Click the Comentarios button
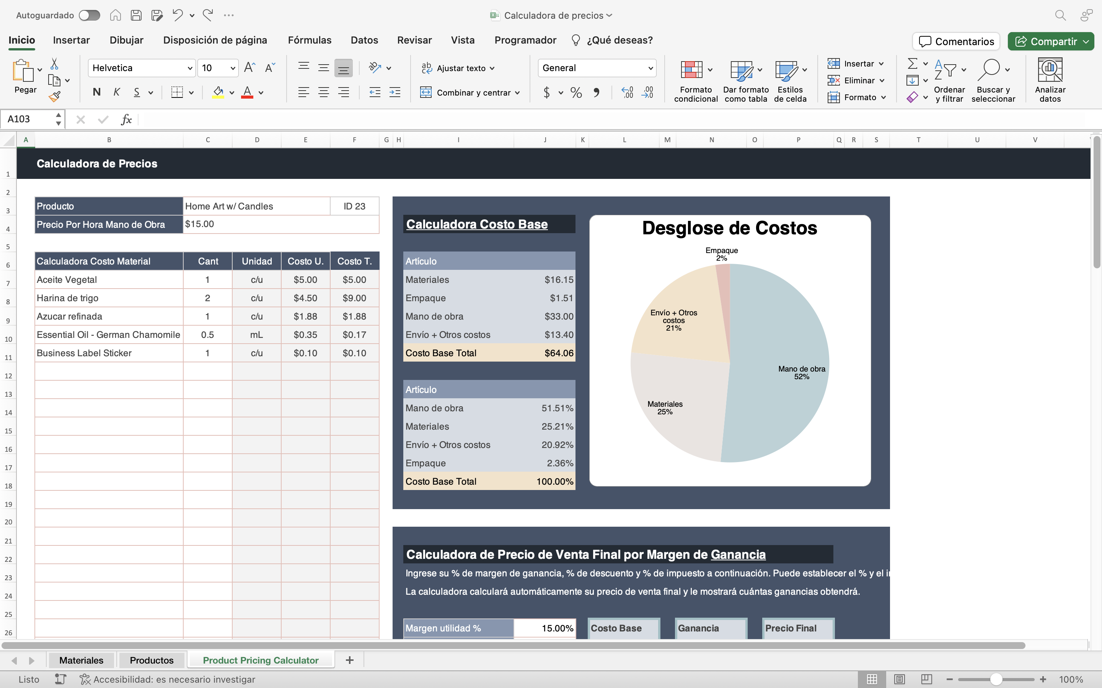The height and width of the screenshot is (688, 1102). point(956,41)
